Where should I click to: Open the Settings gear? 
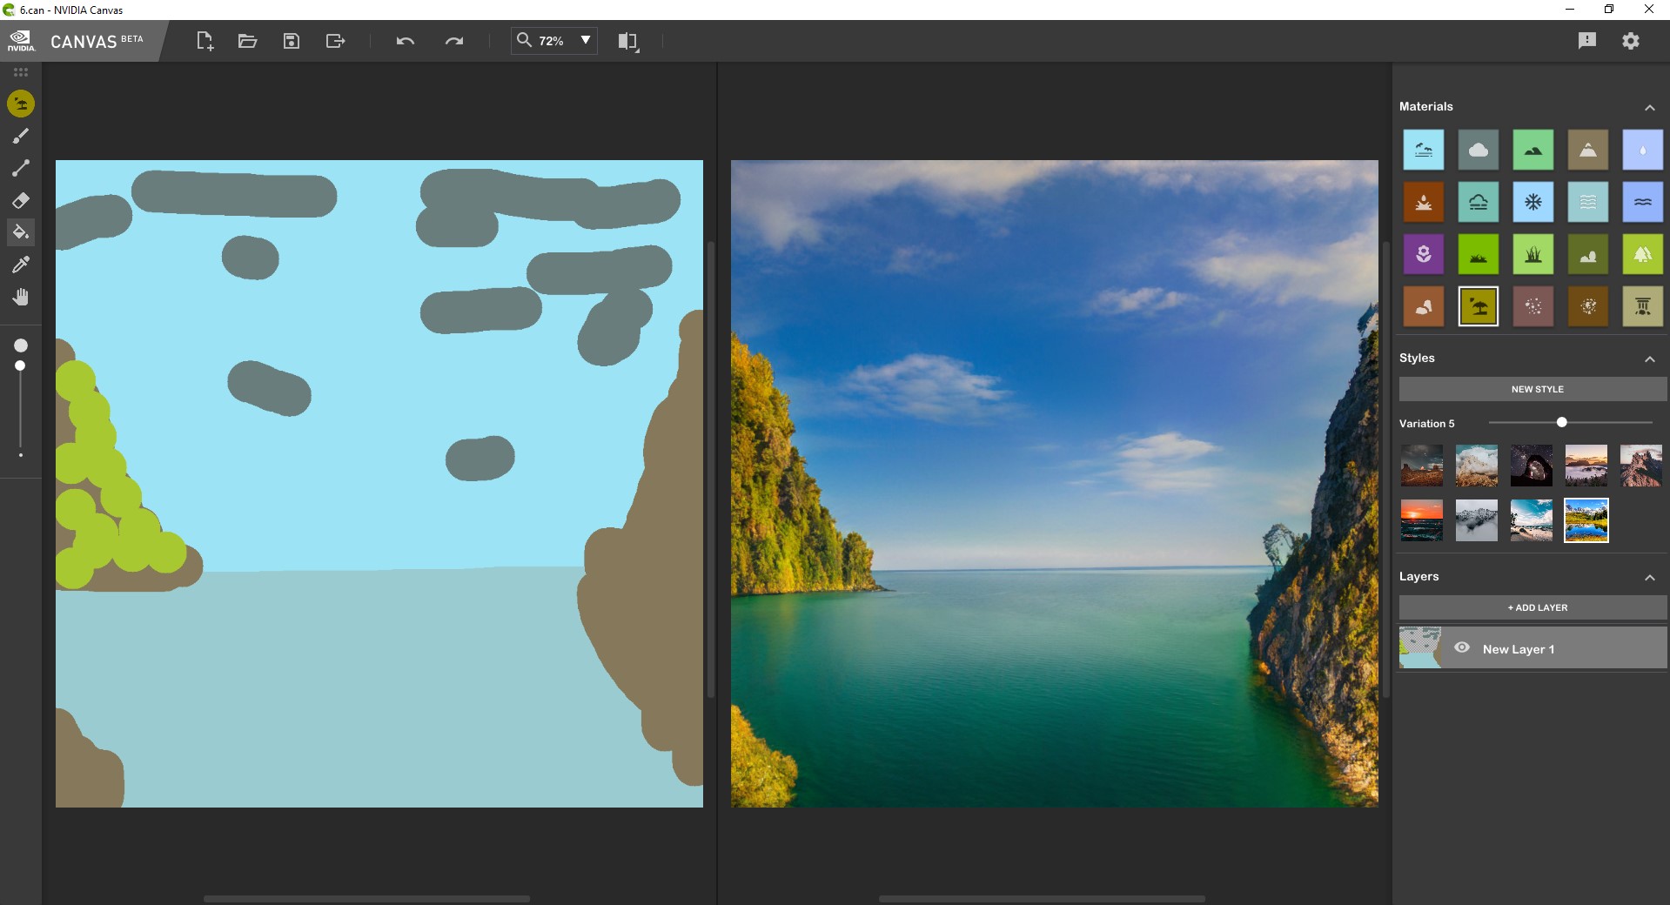(x=1630, y=41)
